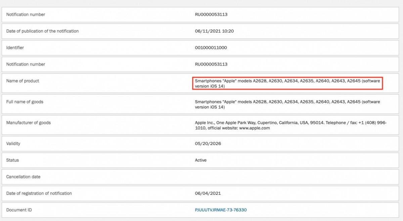This screenshot has height=221, width=403.
Task: Click the highlighted Name of product value
Action: tap(287, 83)
